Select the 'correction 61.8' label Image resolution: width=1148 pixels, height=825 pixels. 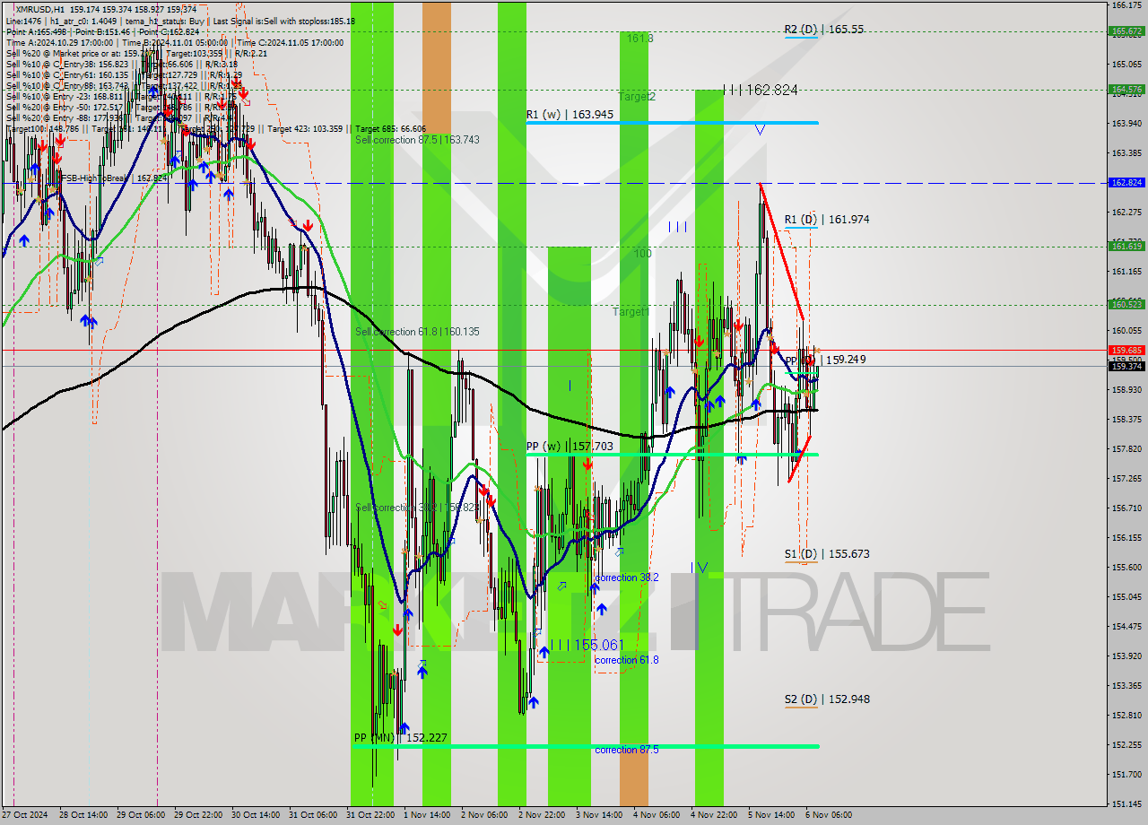coord(626,660)
